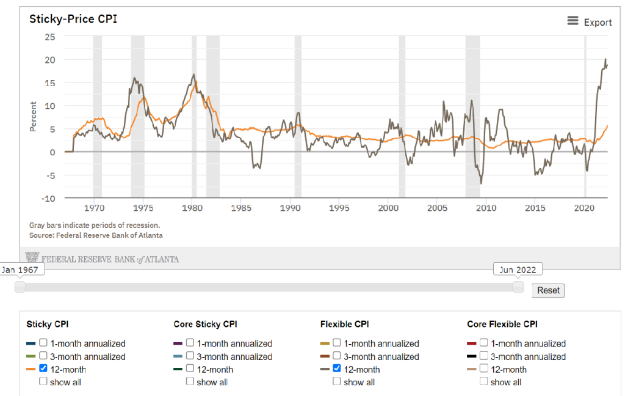Viewport: 625px width, 396px height.
Task: Click the Export menu label
Action: 598,22
